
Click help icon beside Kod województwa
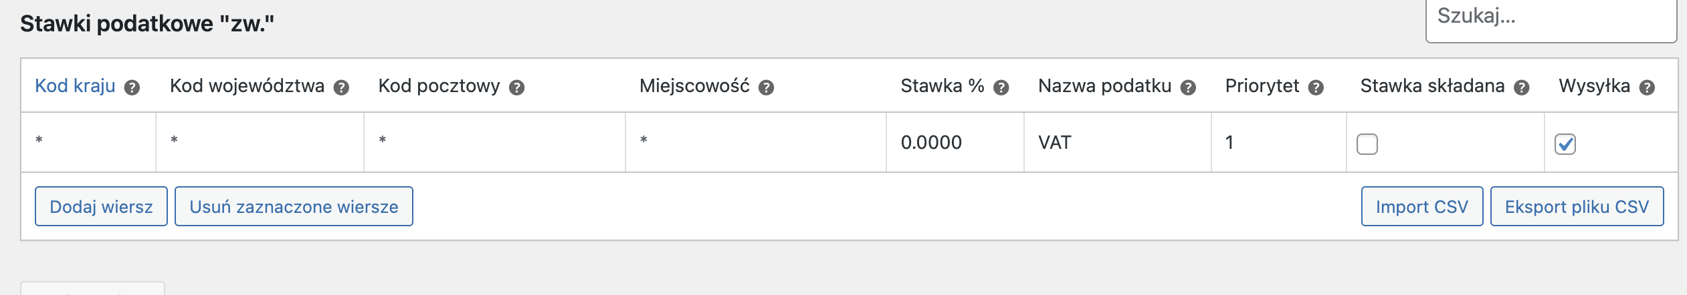341,87
